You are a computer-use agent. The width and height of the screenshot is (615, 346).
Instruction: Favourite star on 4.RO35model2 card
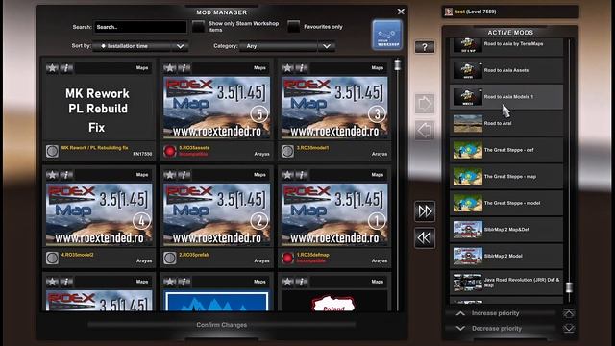point(52,175)
